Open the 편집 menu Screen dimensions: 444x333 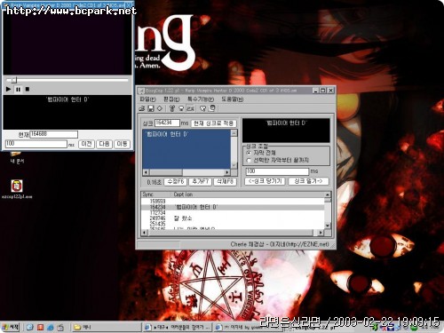click(171, 99)
